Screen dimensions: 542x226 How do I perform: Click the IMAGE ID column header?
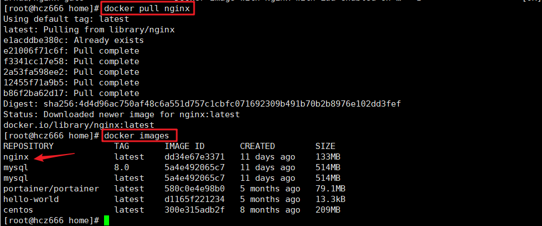(x=185, y=146)
